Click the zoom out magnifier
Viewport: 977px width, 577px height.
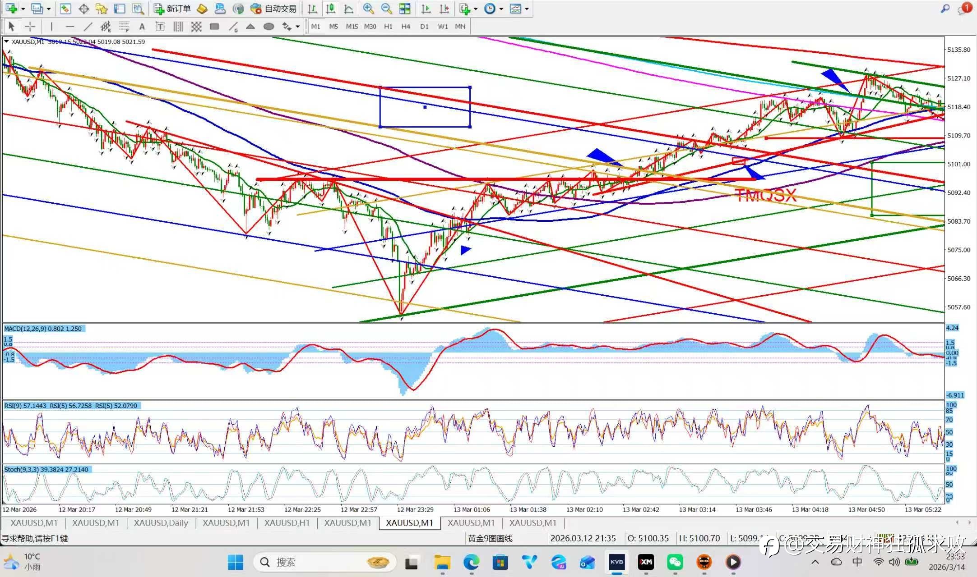[386, 9]
